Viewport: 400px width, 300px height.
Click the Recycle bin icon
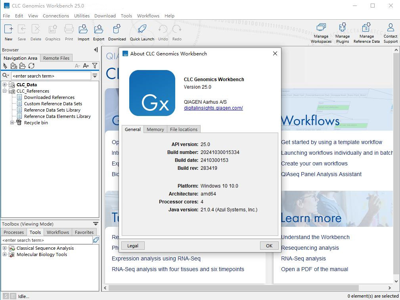pos(19,123)
